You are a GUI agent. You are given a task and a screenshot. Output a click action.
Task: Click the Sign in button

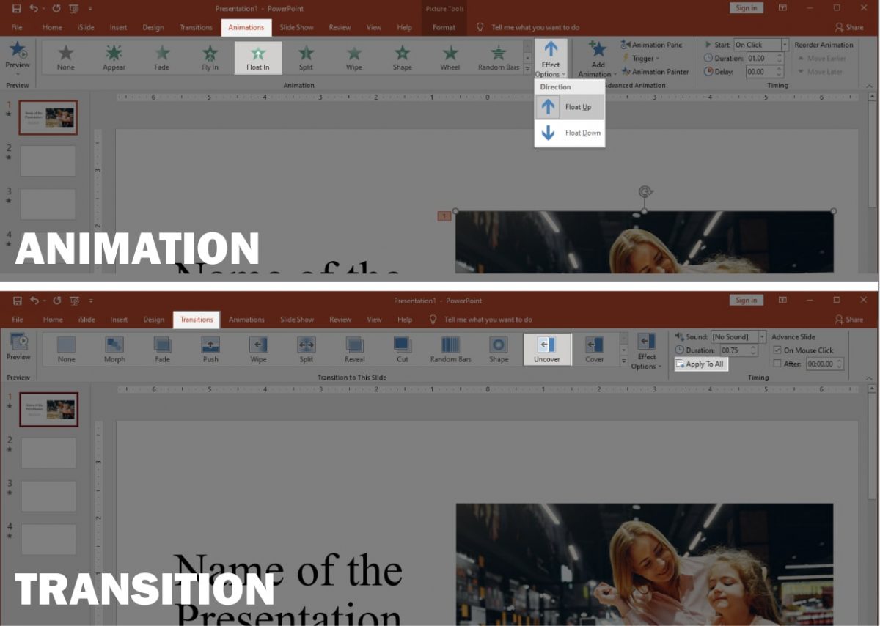pos(746,7)
